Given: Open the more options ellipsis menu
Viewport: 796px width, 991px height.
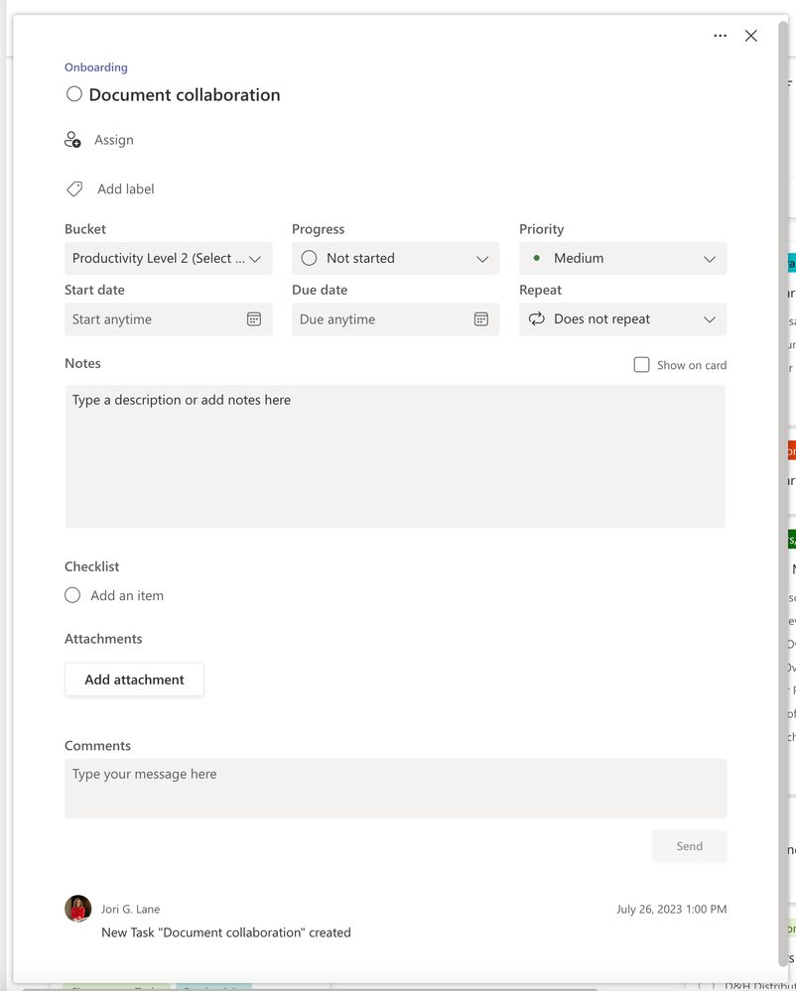Looking at the screenshot, I should click(x=720, y=36).
